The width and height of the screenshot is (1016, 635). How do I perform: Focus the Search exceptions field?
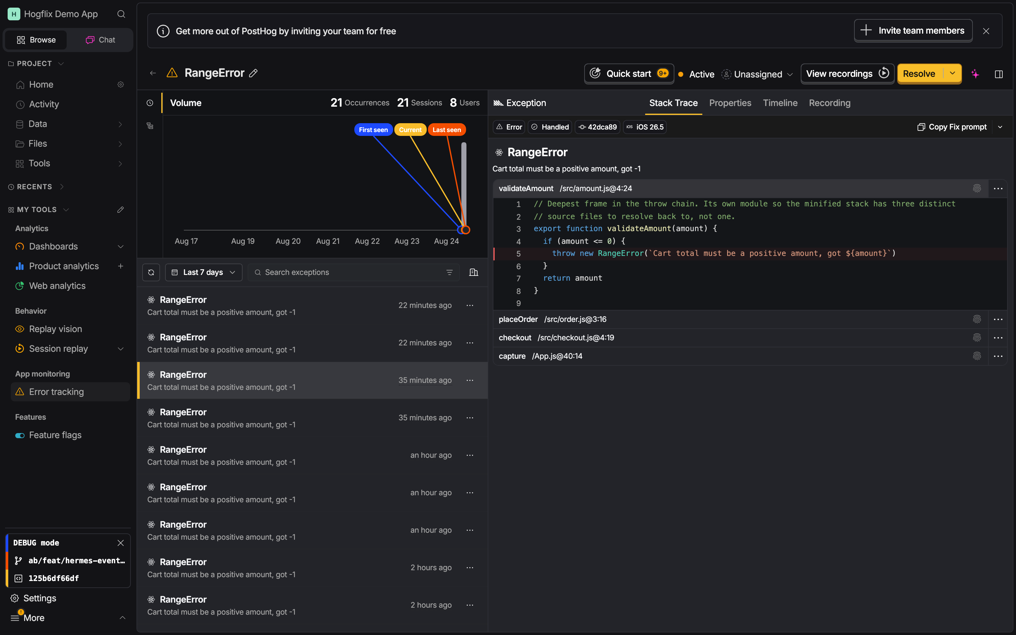click(353, 272)
